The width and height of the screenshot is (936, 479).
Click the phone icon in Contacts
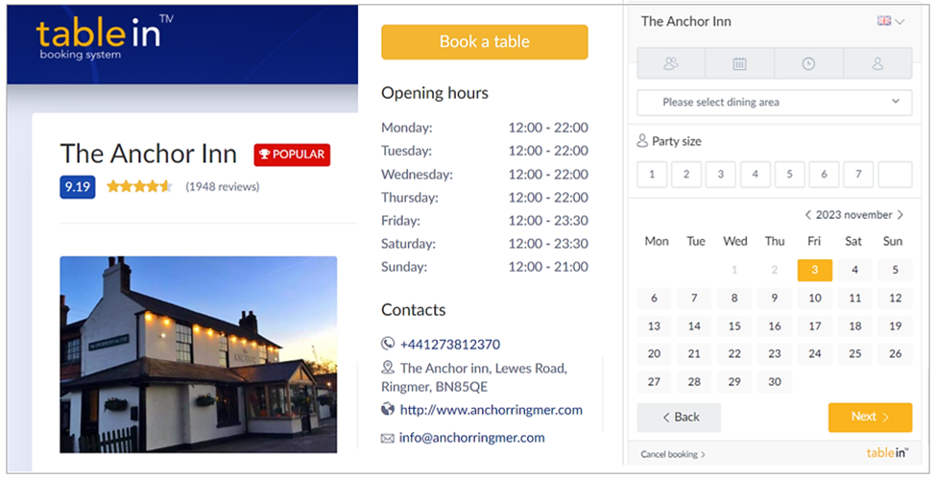click(x=388, y=344)
